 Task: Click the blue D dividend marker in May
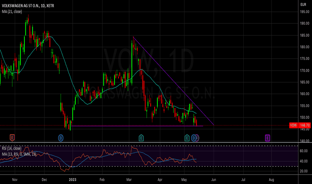click(x=193, y=138)
